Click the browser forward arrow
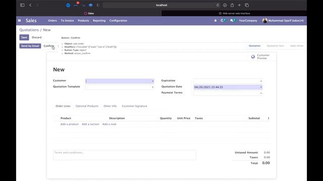This screenshot has width=323, height=181. (37, 5)
